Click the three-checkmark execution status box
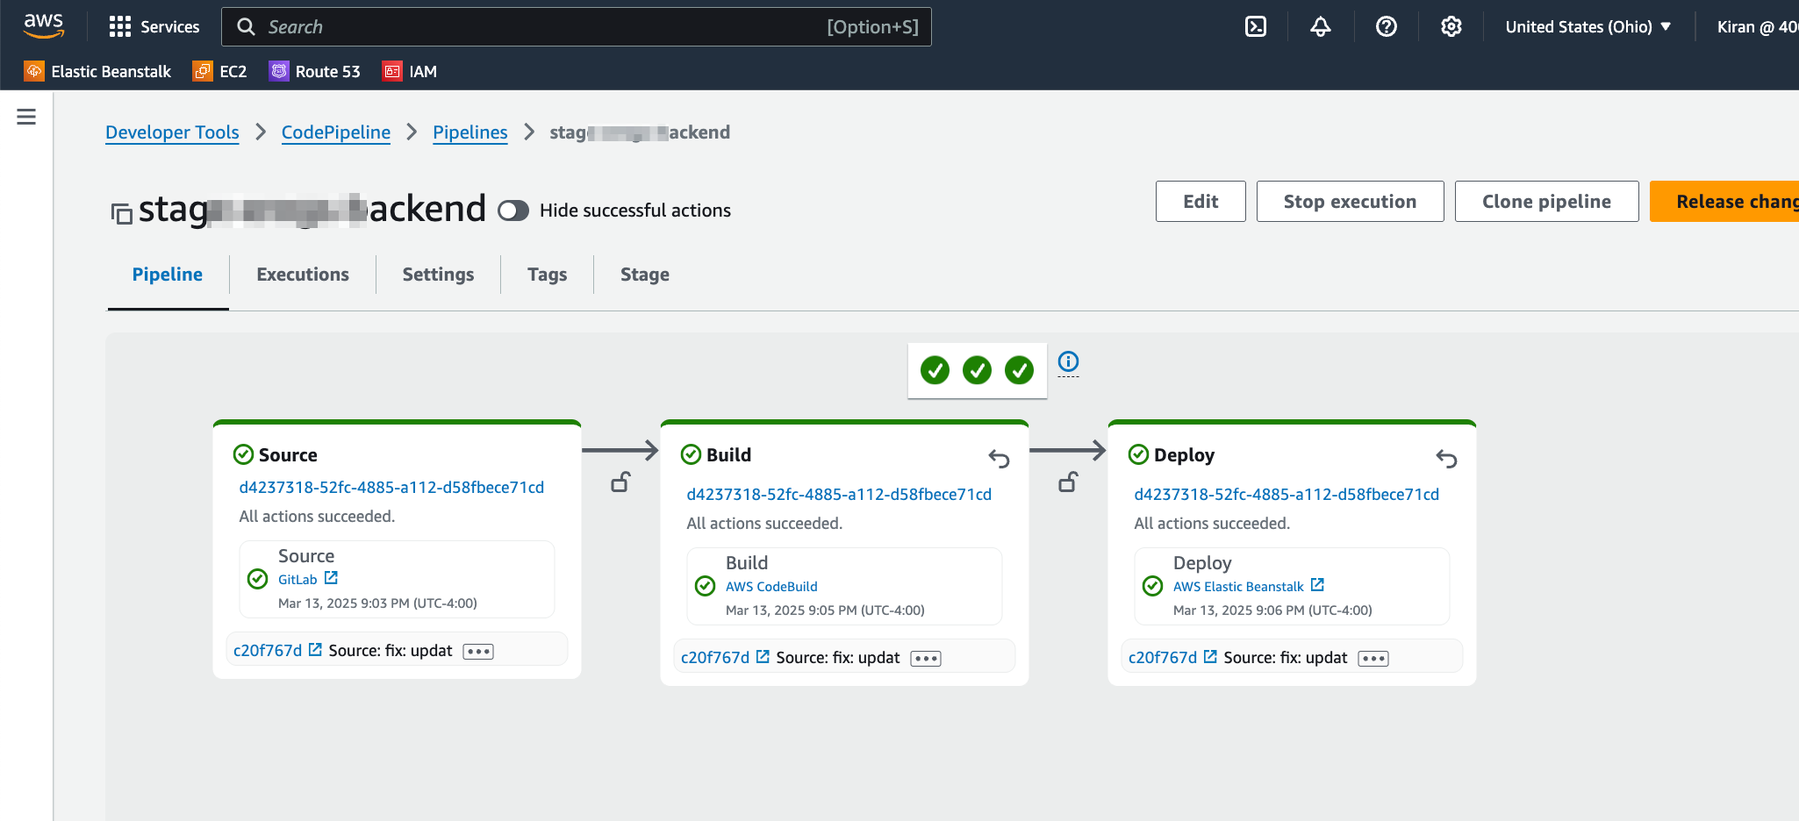This screenshot has width=1799, height=821. [978, 370]
